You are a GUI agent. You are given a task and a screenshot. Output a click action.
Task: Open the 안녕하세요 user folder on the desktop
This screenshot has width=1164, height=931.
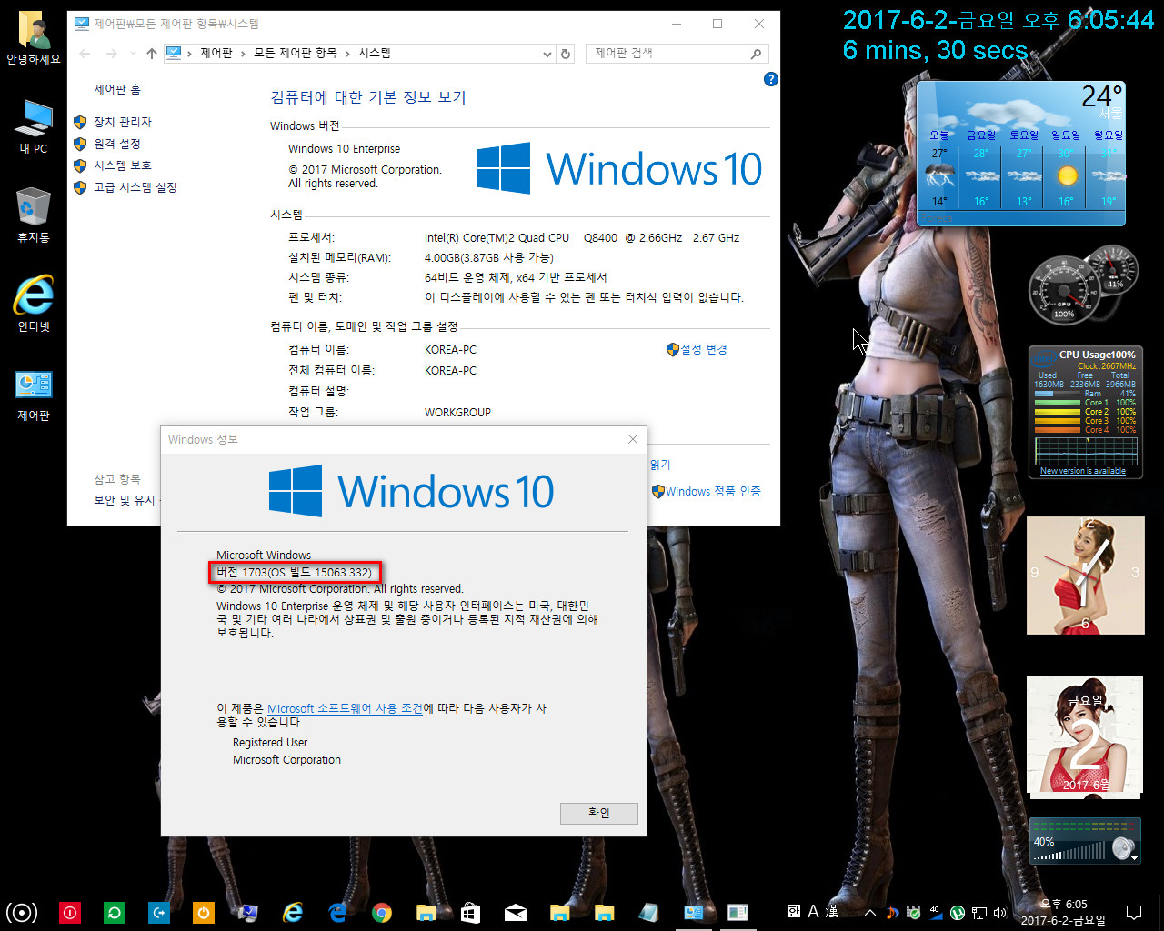34,38
